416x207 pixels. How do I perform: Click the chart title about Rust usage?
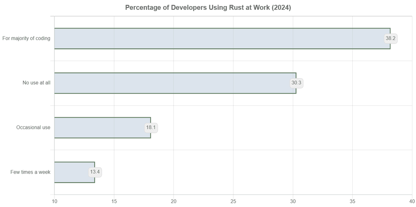click(208, 8)
